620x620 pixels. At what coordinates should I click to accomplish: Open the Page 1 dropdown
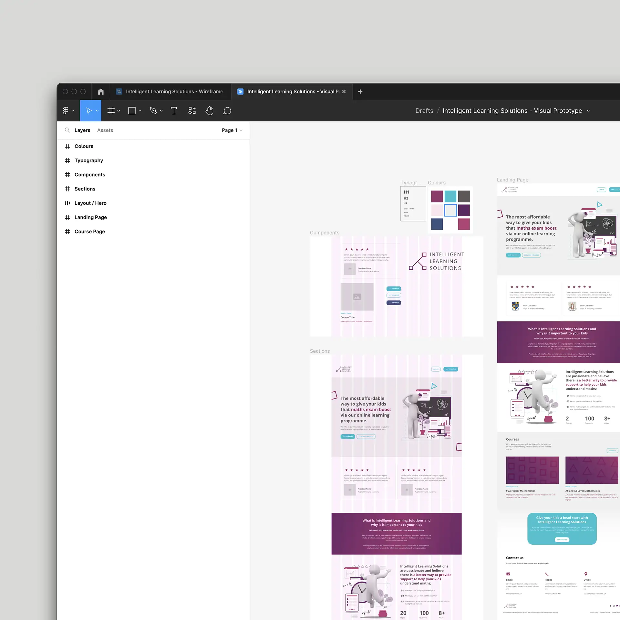232,130
